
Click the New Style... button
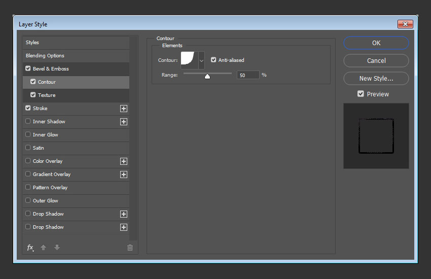click(376, 78)
